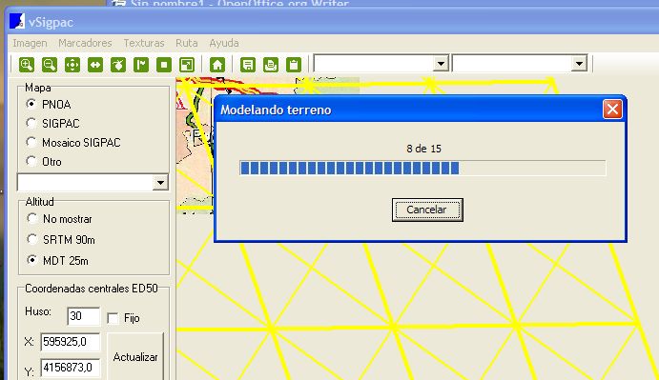This screenshot has height=380, width=659.
Task: Click the print toolbar icon
Action: (271, 65)
